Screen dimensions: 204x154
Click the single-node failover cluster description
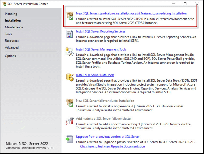(130, 108)
